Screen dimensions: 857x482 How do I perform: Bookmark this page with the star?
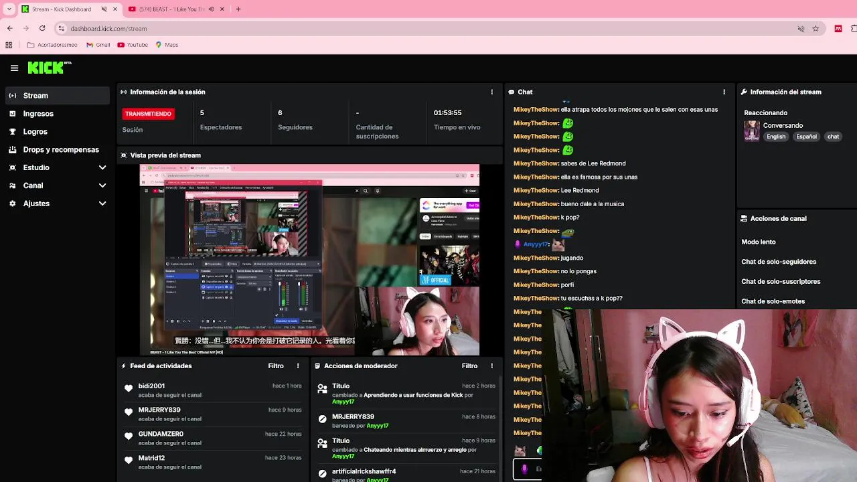[815, 28]
